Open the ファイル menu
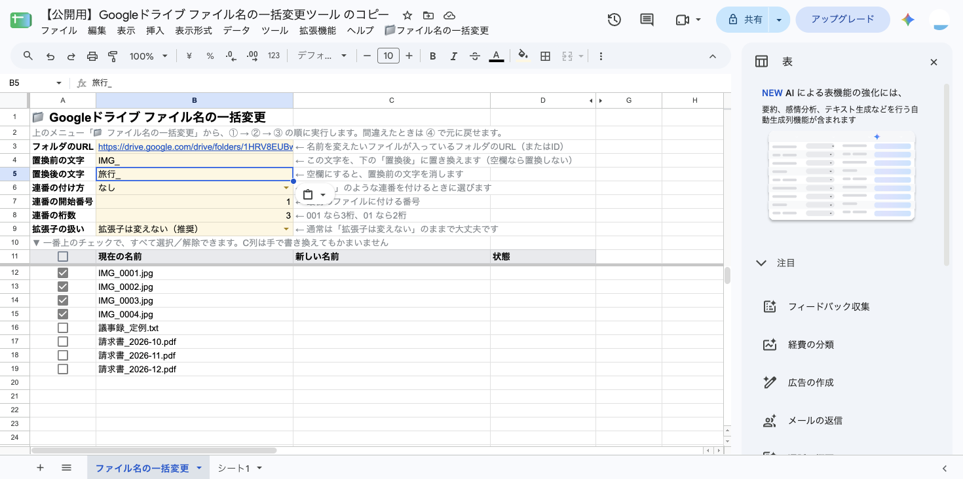 click(58, 30)
